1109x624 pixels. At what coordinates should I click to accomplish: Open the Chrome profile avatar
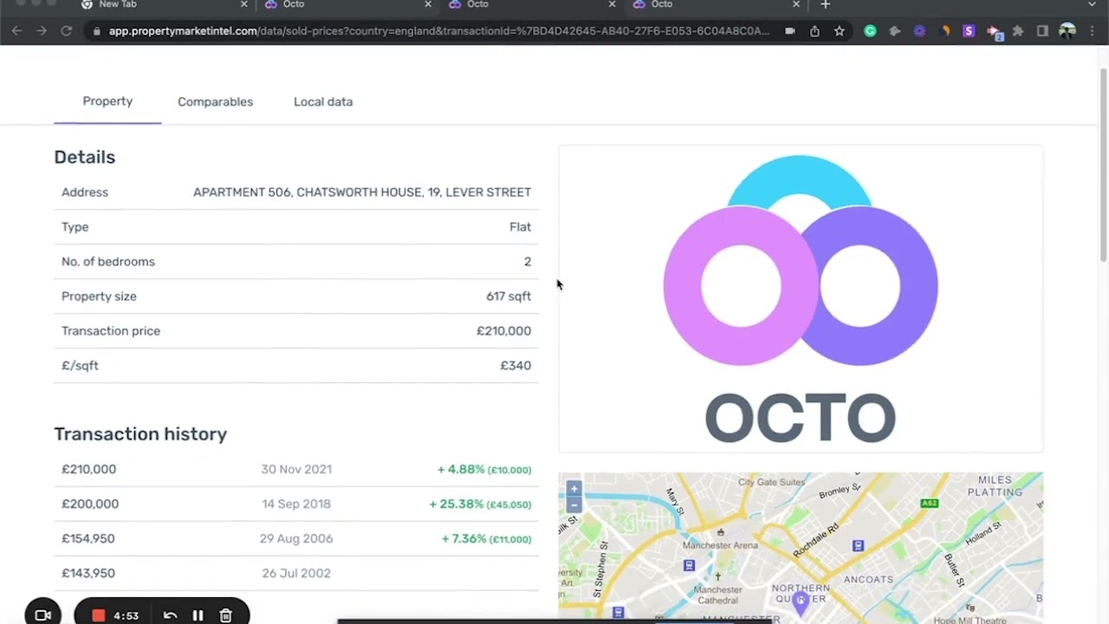click(x=1067, y=31)
